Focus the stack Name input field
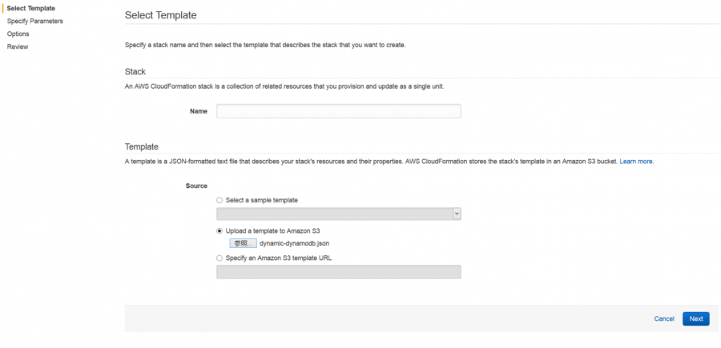The height and width of the screenshot is (348, 721). 338,111
